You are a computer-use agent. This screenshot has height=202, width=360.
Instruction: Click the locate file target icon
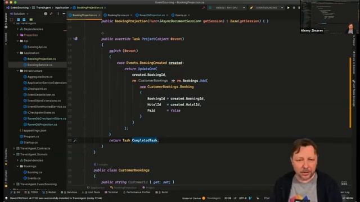click(x=46, y=13)
